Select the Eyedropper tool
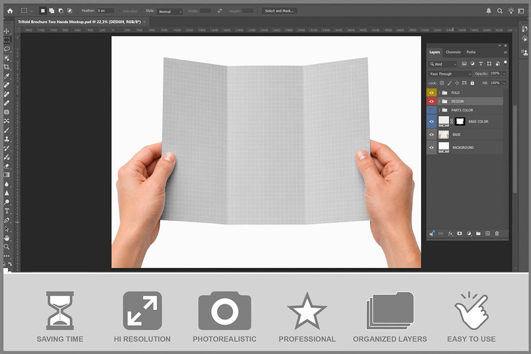 (7, 76)
